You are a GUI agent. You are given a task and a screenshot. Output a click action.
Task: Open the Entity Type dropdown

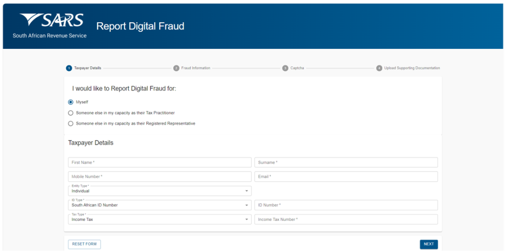160,191
